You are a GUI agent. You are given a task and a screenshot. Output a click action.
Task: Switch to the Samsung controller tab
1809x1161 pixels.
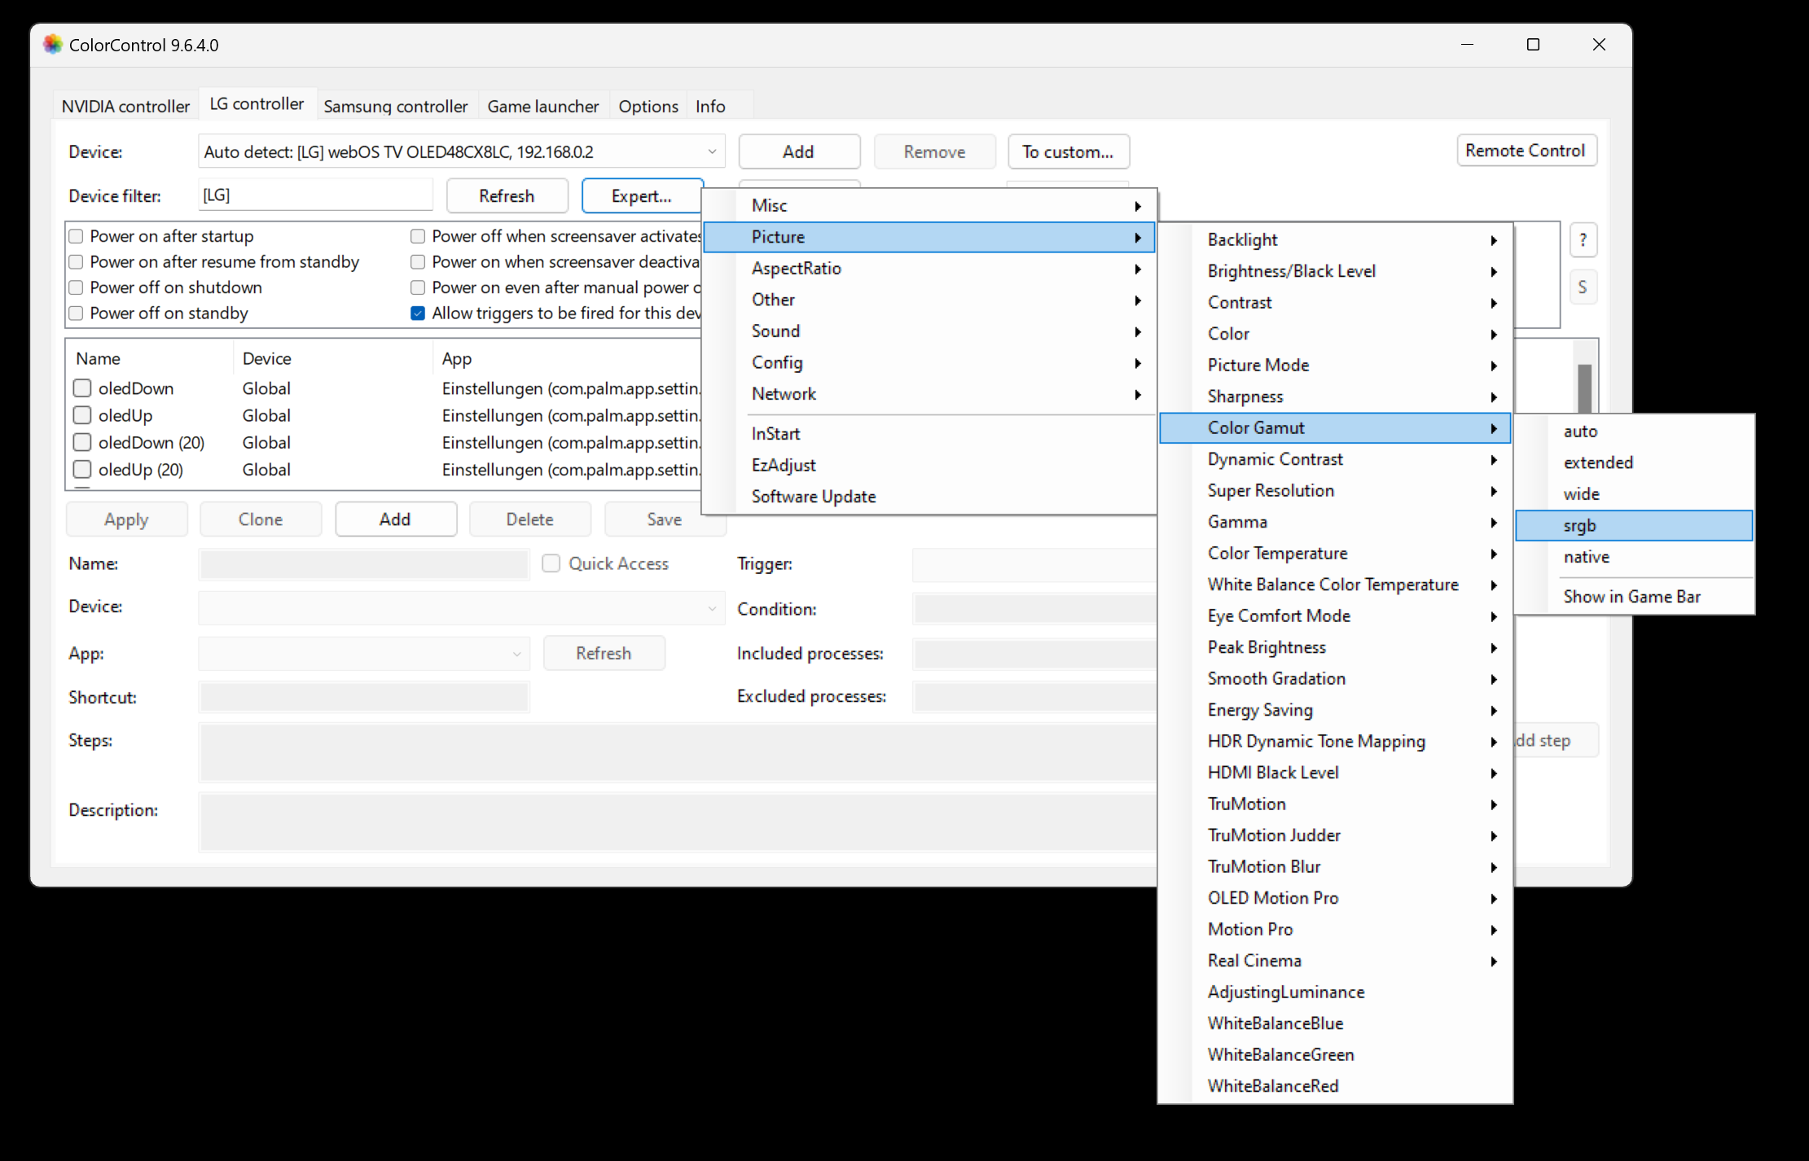coord(396,106)
